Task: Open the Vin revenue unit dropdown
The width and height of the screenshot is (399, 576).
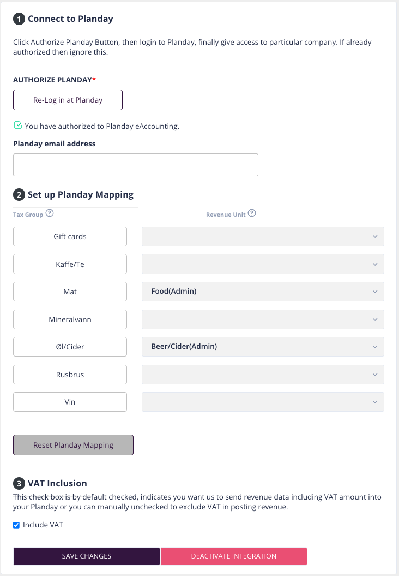Action: coord(263,402)
